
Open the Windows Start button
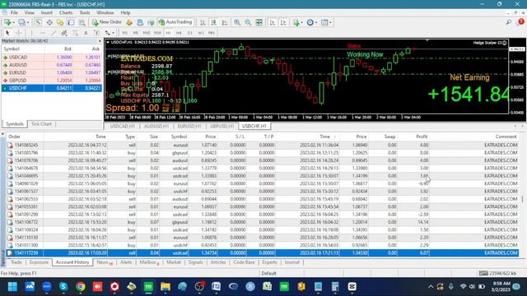point(12,287)
